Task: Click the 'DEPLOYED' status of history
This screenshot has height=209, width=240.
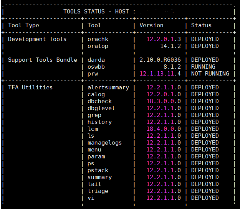Action: (205, 122)
